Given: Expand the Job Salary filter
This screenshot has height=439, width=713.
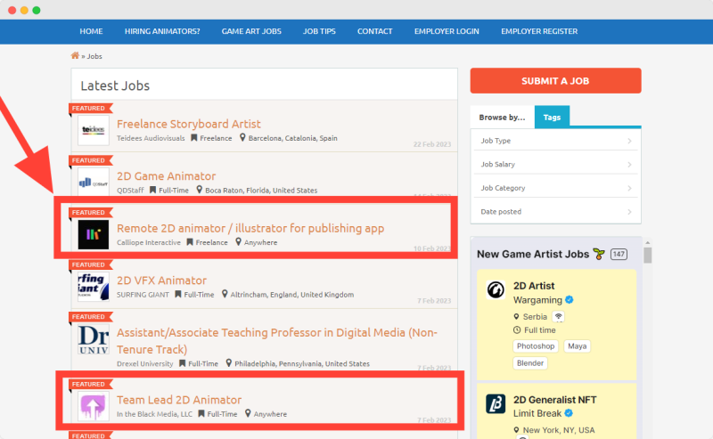Looking at the screenshot, I should 555,165.
